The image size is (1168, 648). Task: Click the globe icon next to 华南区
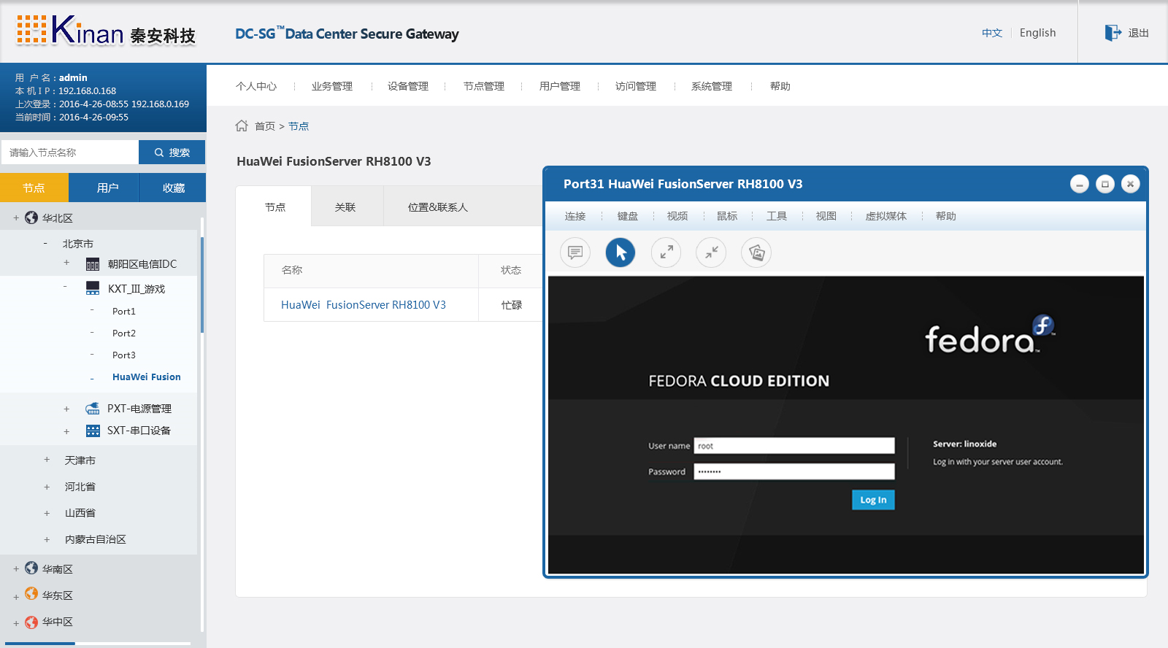pyautogui.click(x=31, y=568)
